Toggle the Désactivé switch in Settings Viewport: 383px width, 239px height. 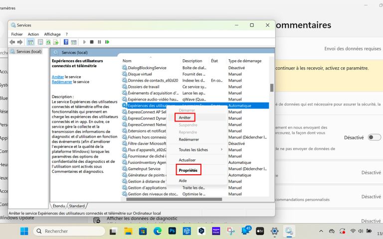point(374,137)
